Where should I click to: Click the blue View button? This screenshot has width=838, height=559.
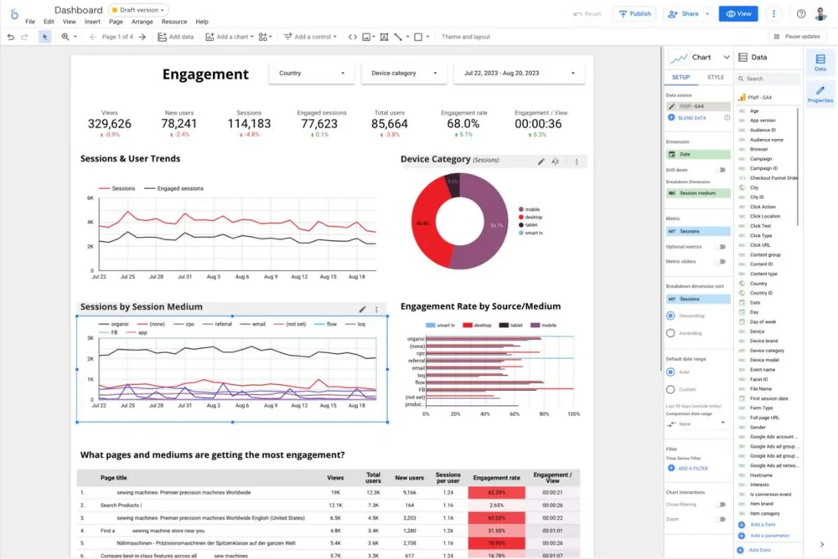point(738,14)
